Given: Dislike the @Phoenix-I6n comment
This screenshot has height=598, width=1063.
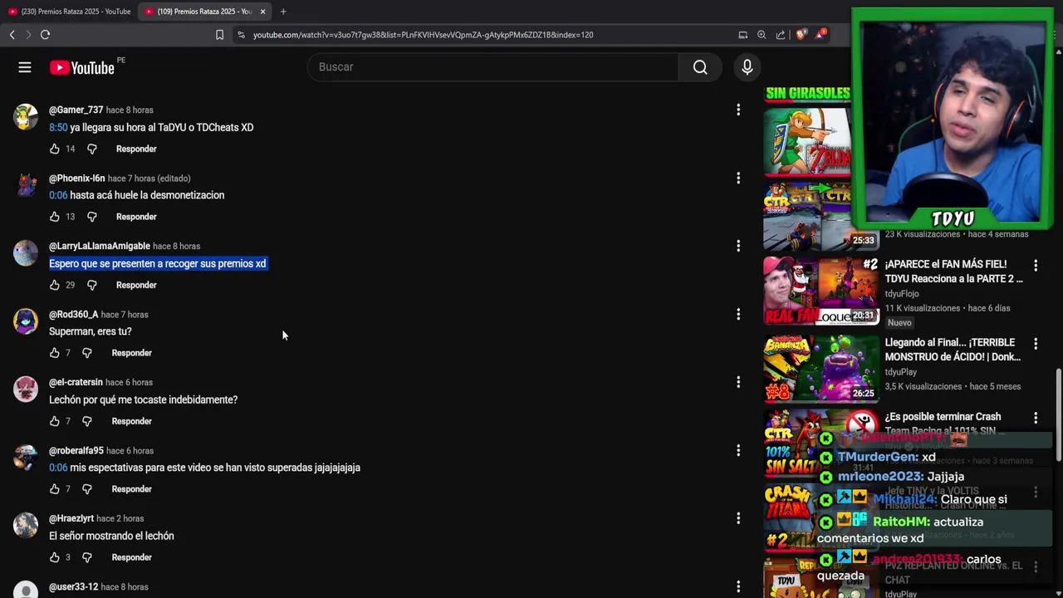Looking at the screenshot, I should pos(91,217).
